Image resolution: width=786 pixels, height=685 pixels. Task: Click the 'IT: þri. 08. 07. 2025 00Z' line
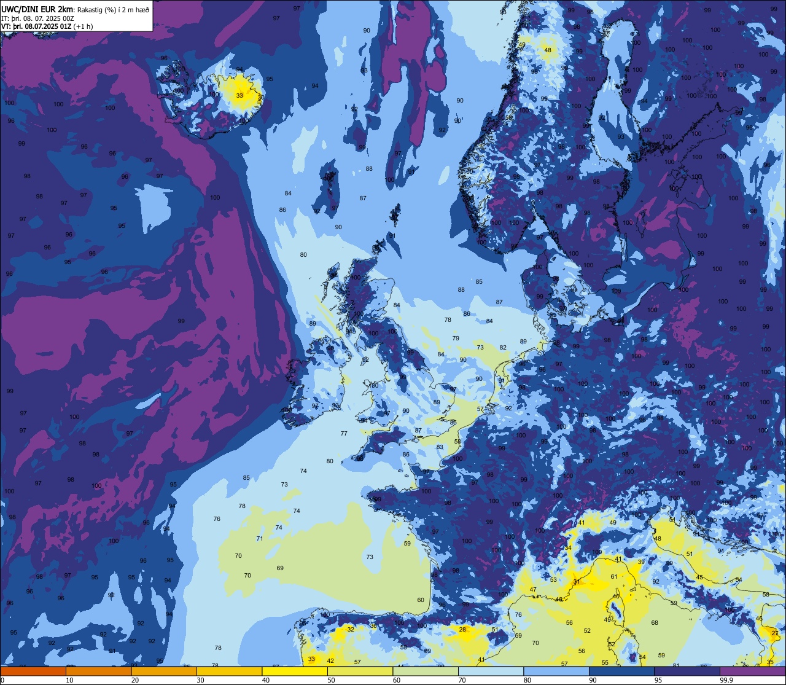click(37, 18)
